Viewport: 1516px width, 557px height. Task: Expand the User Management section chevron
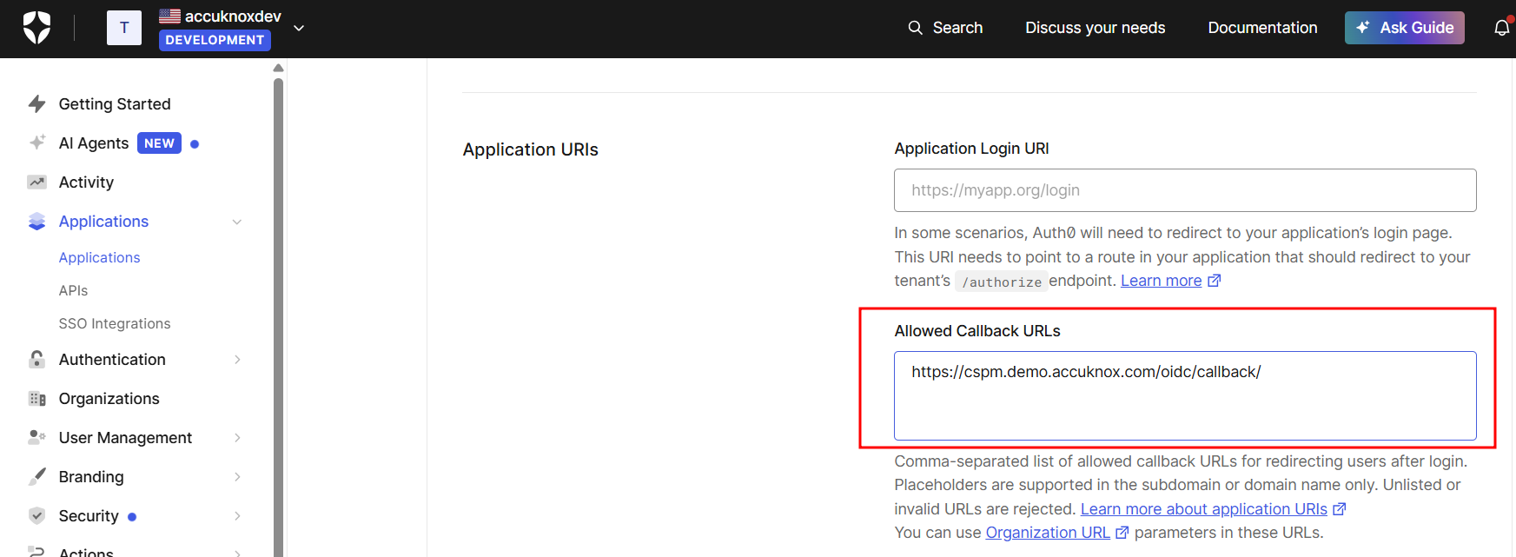point(237,438)
